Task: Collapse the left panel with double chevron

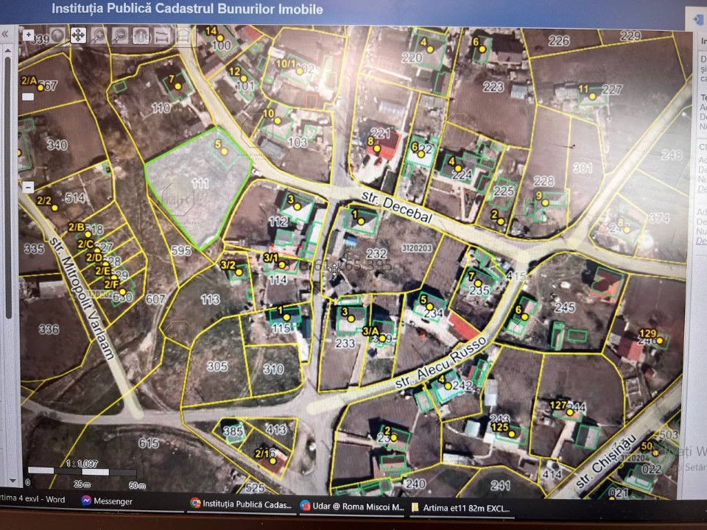Action: click(5, 34)
